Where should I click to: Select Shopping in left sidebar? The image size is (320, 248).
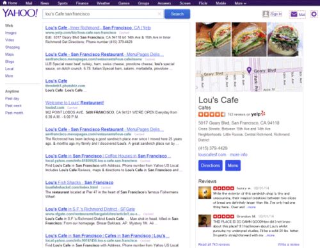click(12, 47)
